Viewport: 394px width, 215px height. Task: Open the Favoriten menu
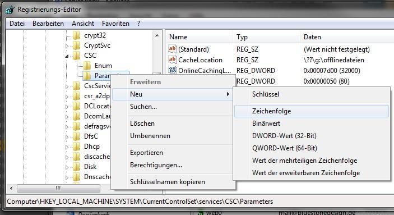pyautogui.click(x=115, y=24)
